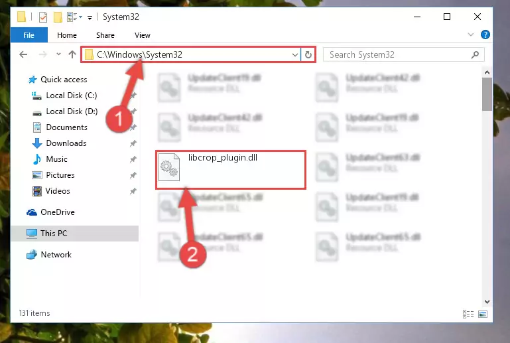Viewport: 510px width, 343px height.
Task: Click the scrollbar up arrow
Action: [487, 72]
